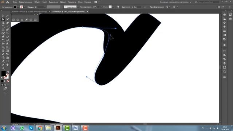Open the Pathfinder panel icon

coord(225,59)
